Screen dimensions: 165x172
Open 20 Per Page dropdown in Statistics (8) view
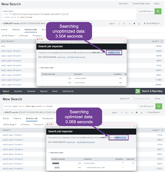click(x=10, y=125)
